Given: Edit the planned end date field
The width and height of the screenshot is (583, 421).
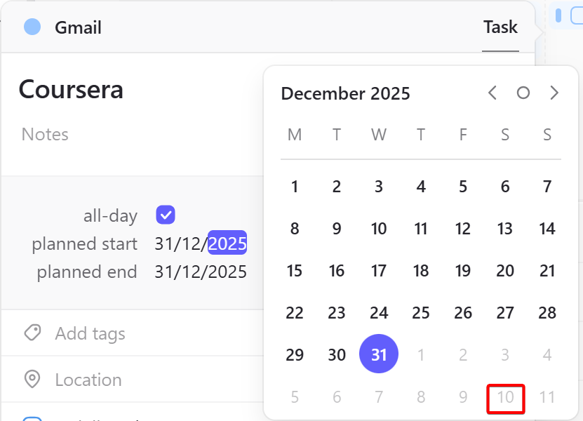Looking at the screenshot, I should pos(201,272).
